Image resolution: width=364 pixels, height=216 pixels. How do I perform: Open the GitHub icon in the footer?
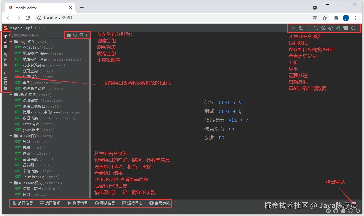pos(336,211)
